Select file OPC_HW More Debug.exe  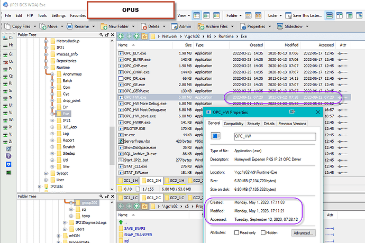click(x=145, y=104)
